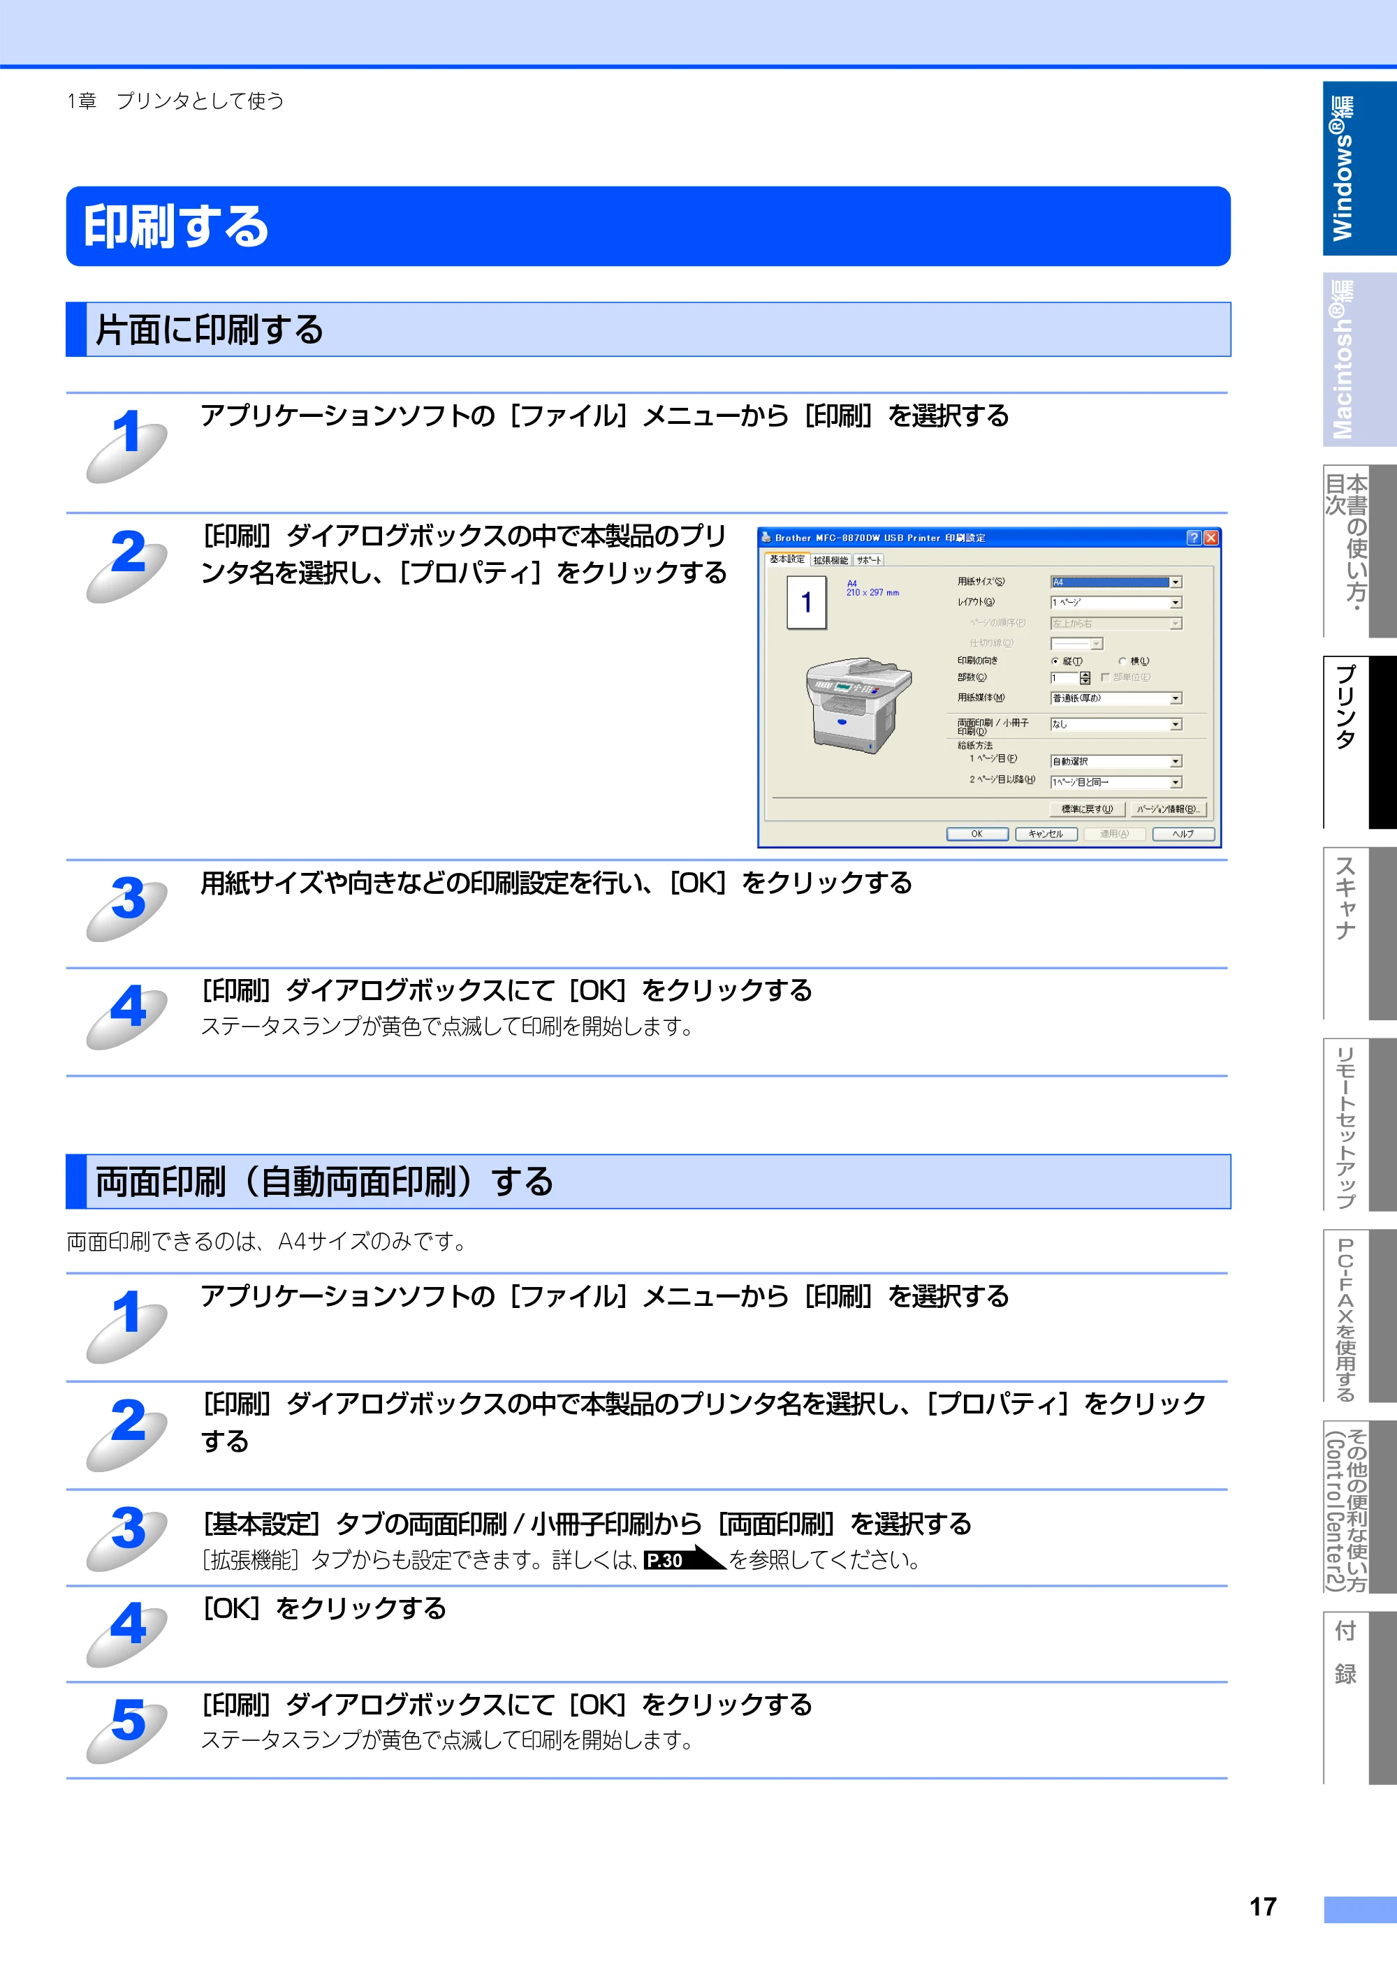Click the バージョン情報 button
1397x1977 pixels.
coord(1167,809)
